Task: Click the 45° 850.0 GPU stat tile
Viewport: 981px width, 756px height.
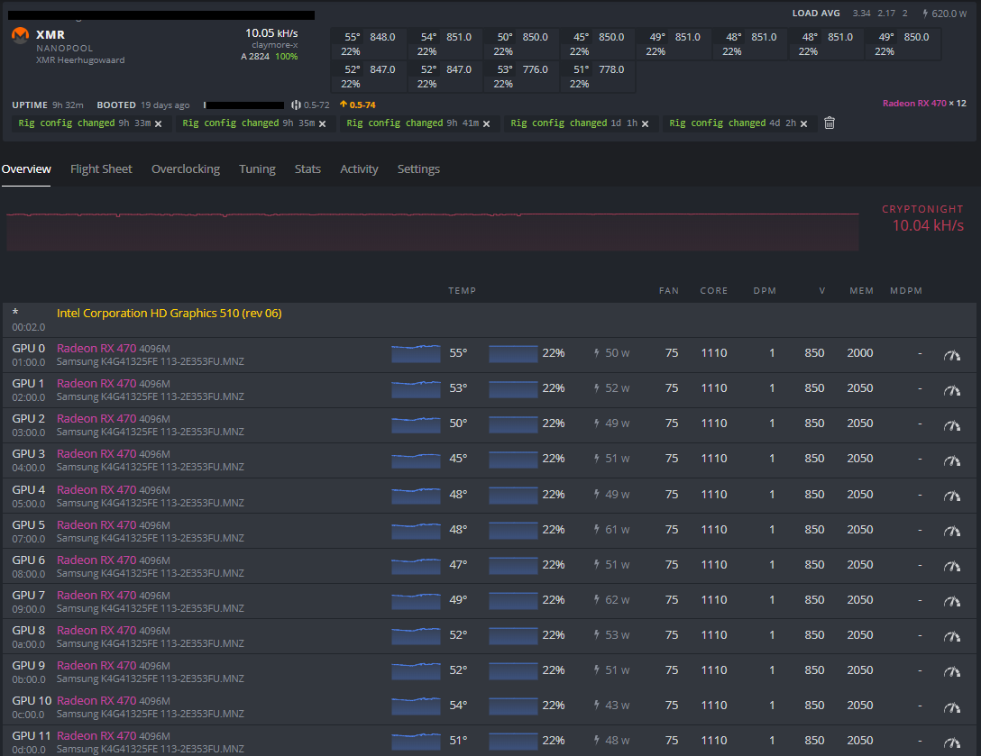Action: (x=598, y=44)
